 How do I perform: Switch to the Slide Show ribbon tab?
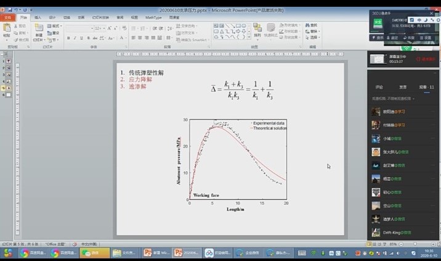coord(100,17)
